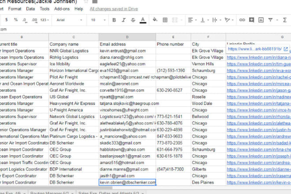This screenshot has height=194, width=291.
Task: Open the borders menu
Action: (x=165, y=20)
